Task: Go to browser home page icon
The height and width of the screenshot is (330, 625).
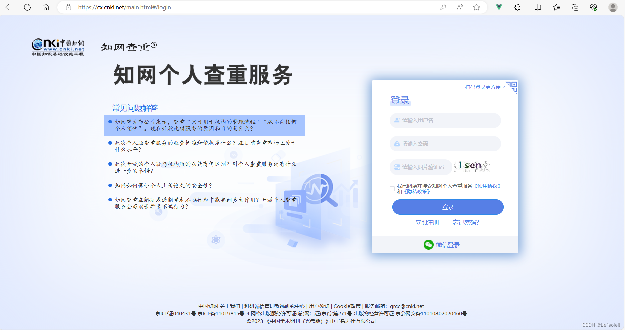Action: point(46,7)
